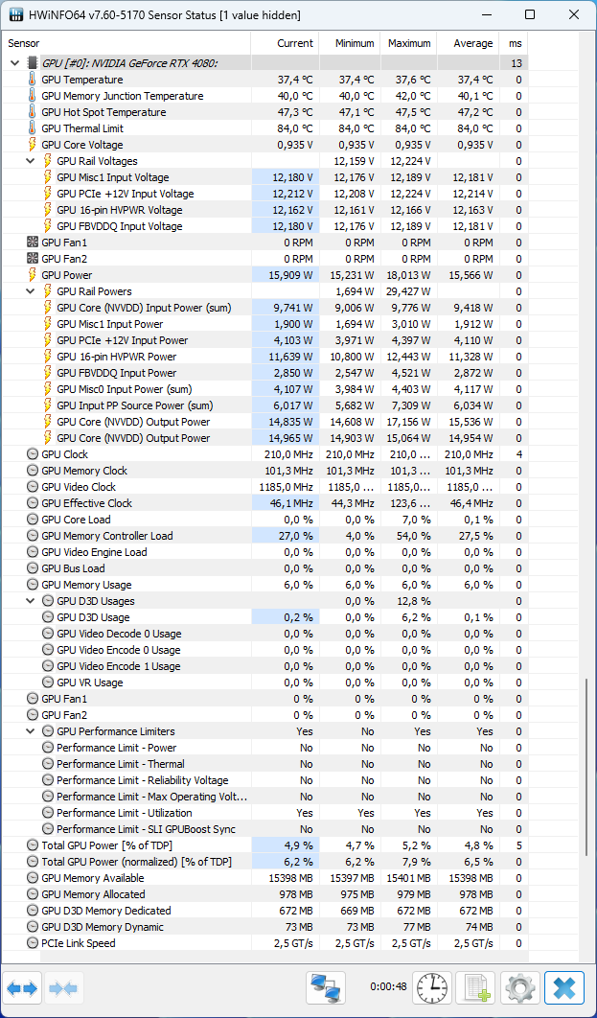Close sensor status with the blue X button
This screenshot has height=1018, width=597.
tap(563, 987)
